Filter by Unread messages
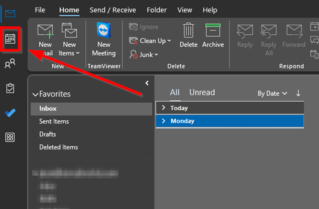This screenshot has width=319, height=209. 202,92
